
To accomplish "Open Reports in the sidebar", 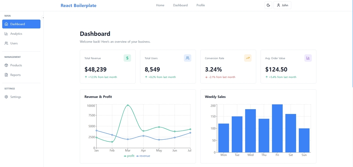I will pos(21,75).
